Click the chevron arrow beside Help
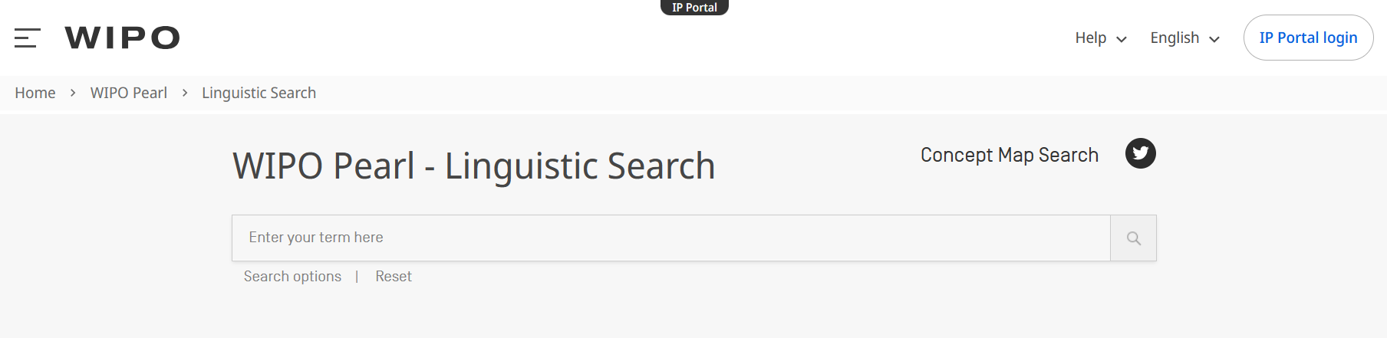Screen dimensions: 1387x338 pos(1122,39)
